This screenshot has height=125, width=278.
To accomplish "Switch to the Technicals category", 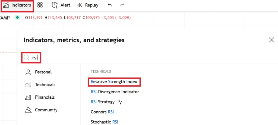I will click(x=45, y=85).
